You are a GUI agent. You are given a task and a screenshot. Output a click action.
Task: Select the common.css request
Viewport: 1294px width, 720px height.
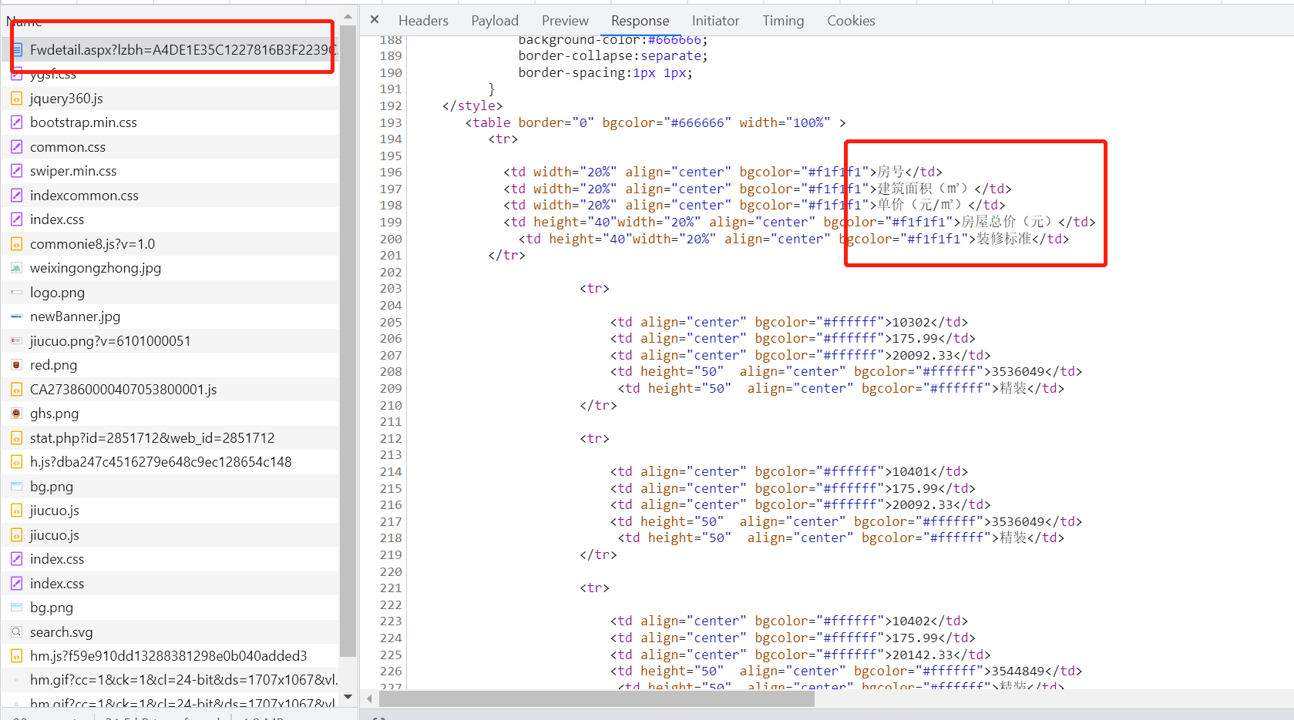68,147
